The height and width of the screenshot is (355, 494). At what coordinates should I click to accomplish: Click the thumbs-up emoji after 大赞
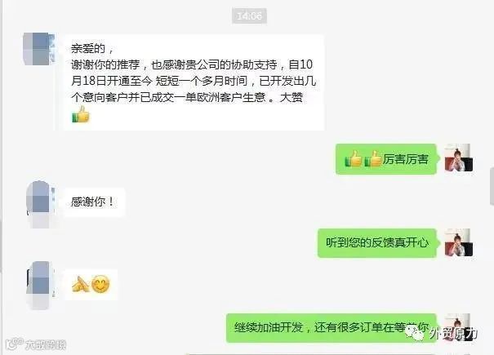[81, 114]
